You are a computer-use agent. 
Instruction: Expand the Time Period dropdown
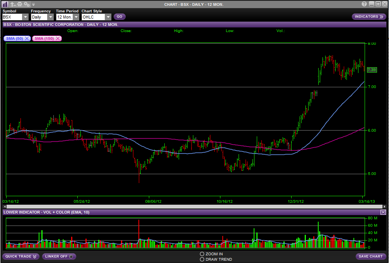pos(76,17)
